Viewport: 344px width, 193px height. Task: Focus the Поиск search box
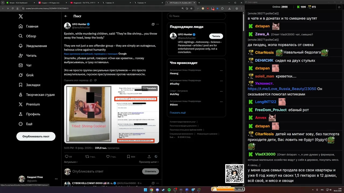tap(196, 16)
